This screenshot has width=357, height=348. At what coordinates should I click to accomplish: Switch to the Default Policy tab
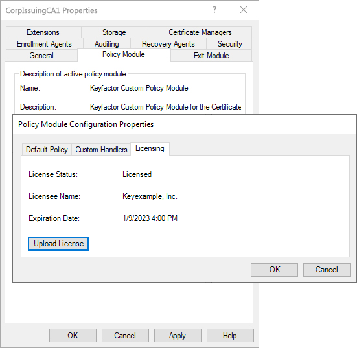coord(47,150)
